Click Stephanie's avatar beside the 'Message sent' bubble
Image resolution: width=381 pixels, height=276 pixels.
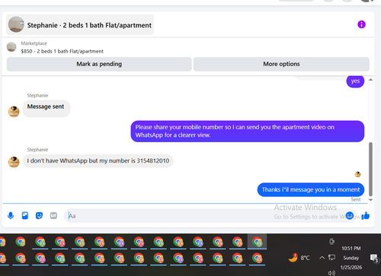point(14,112)
